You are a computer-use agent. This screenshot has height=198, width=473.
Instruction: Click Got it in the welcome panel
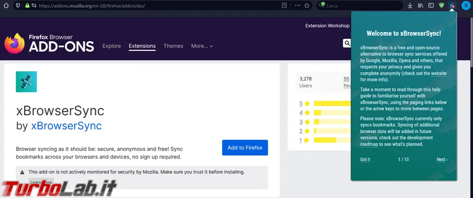tap(365, 160)
